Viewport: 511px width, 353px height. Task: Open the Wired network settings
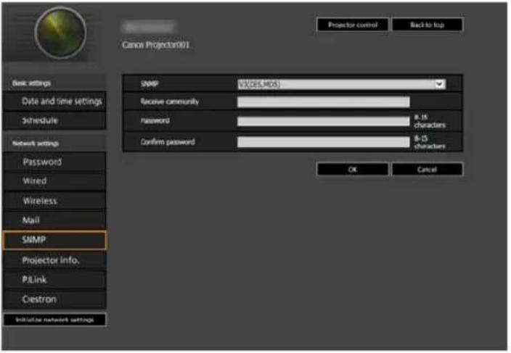click(54, 181)
